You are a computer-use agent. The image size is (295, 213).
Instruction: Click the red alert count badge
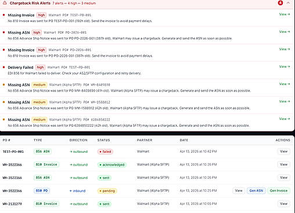pyautogui.click(x=280, y=3)
